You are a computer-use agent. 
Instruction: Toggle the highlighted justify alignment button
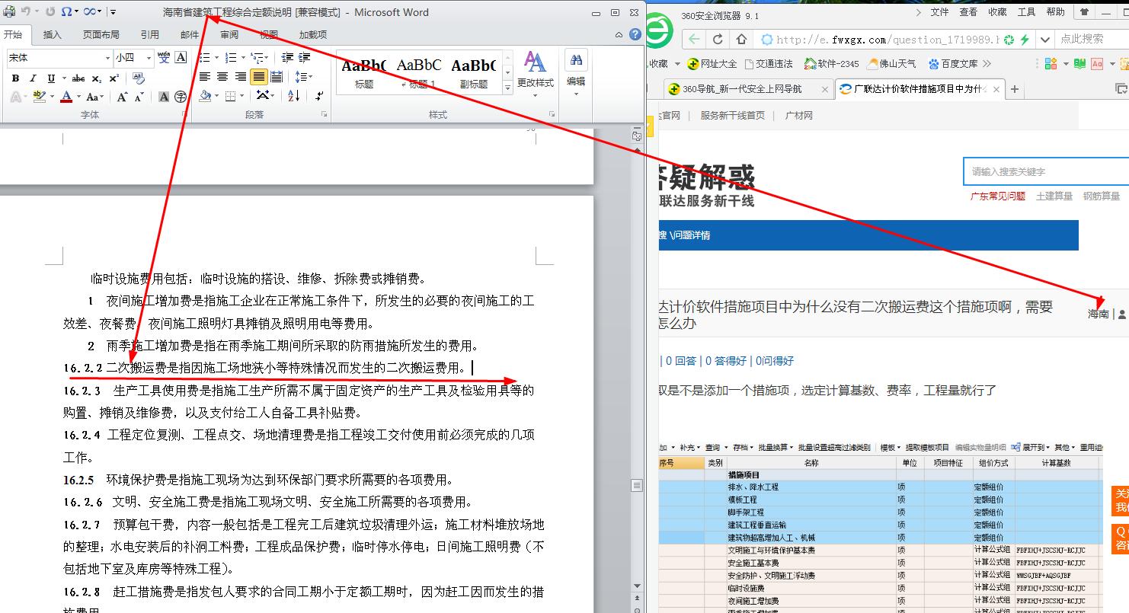(259, 77)
